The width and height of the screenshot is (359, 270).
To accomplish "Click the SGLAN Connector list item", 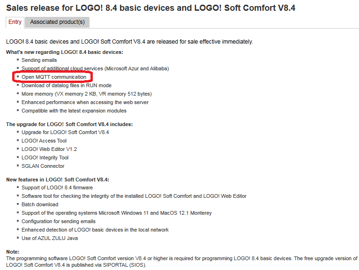I will pos(43,166).
